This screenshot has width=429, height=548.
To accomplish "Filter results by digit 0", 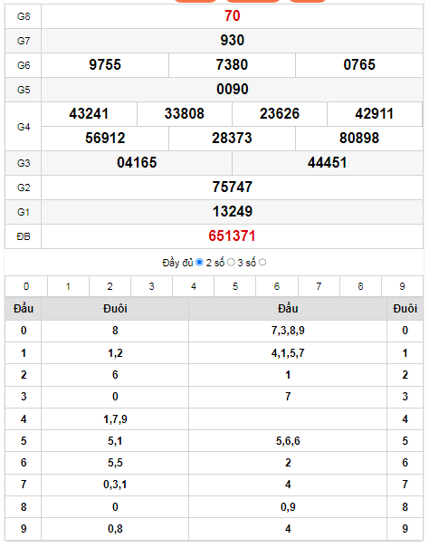I will (26, 286).
